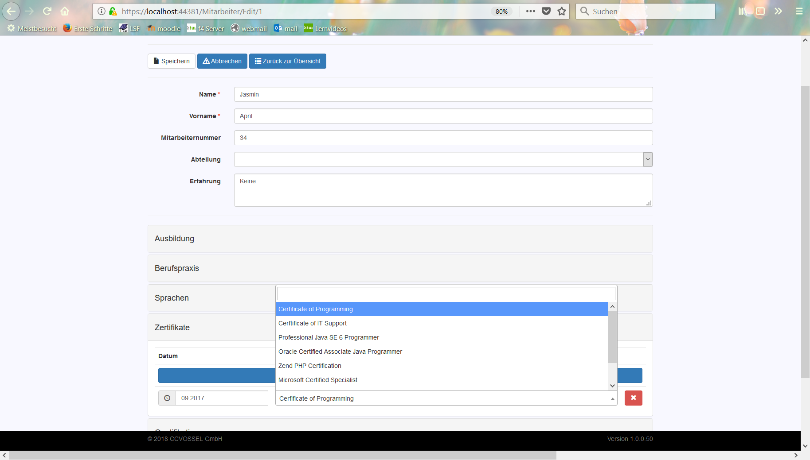Go to browser home page

click(65, 11)
